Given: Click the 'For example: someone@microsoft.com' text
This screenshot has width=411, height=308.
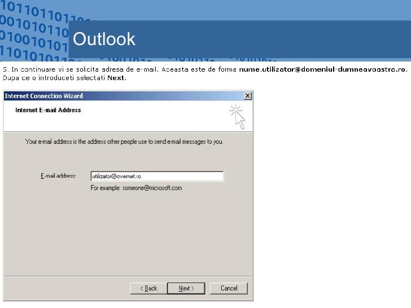Looking at the screenshot, I should click(x=136, y=188).
